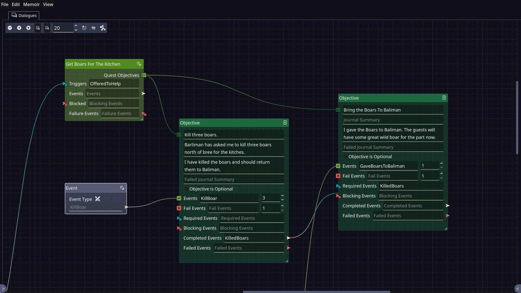Enable Objective is Optional on Bring Boars objective

point(345,157)
